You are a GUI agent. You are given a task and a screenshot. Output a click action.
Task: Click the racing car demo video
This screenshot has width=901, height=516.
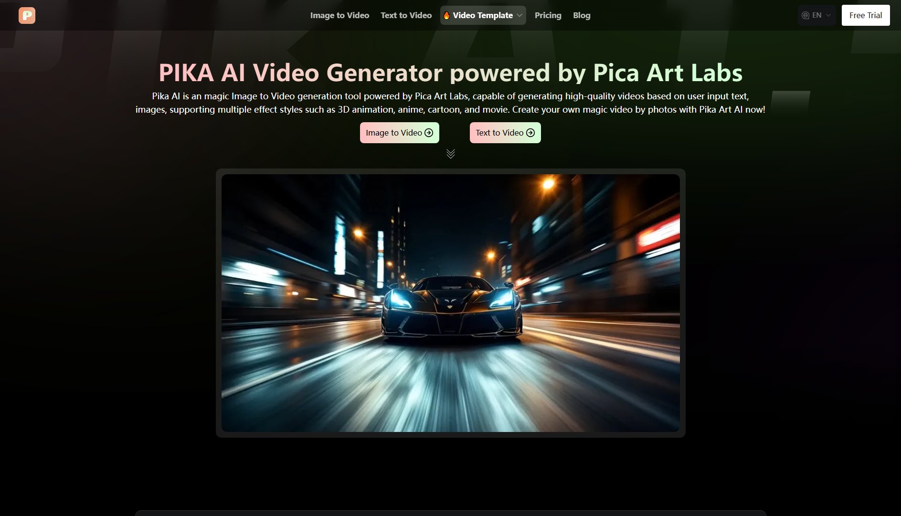tap(450, 303)
